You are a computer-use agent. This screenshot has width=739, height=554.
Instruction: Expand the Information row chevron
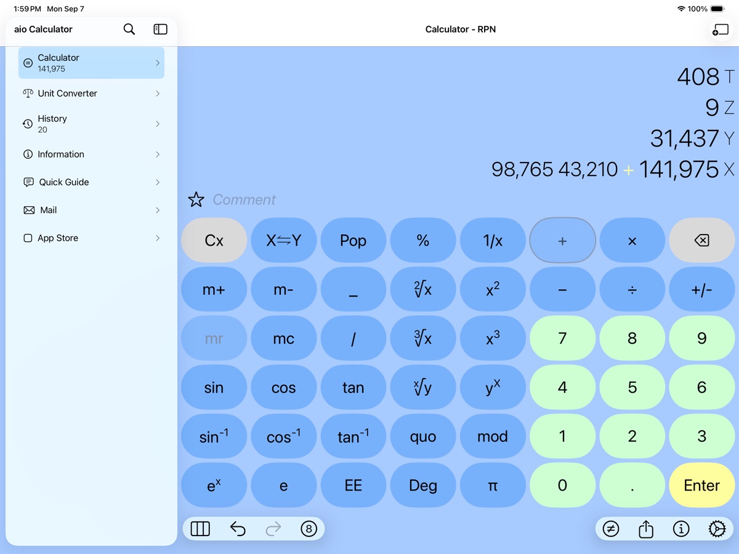[158, 155]
